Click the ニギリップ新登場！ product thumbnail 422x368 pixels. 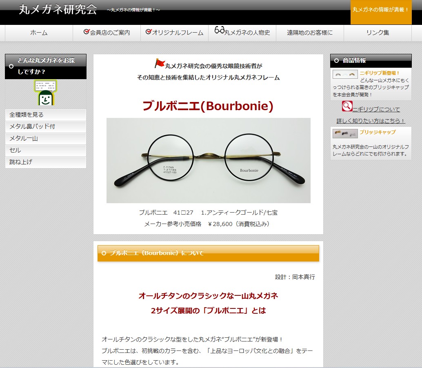tap(345, 74)
